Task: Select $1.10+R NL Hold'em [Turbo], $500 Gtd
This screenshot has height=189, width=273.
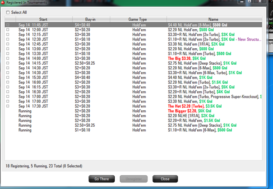Action: (x=133, y=54)
